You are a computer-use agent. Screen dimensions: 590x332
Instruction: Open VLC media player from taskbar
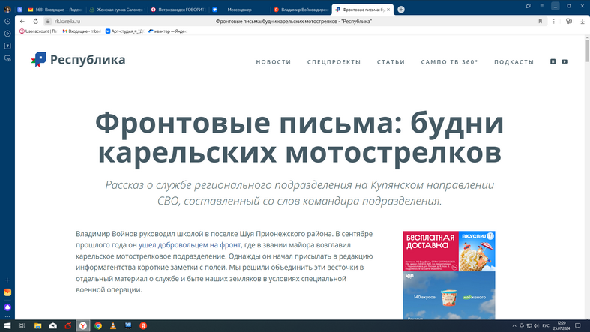coord(113,325)
